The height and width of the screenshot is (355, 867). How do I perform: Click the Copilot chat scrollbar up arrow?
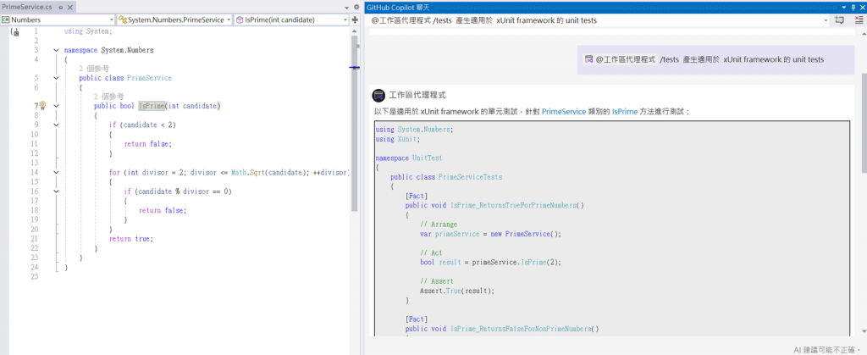tap(864, 33)
